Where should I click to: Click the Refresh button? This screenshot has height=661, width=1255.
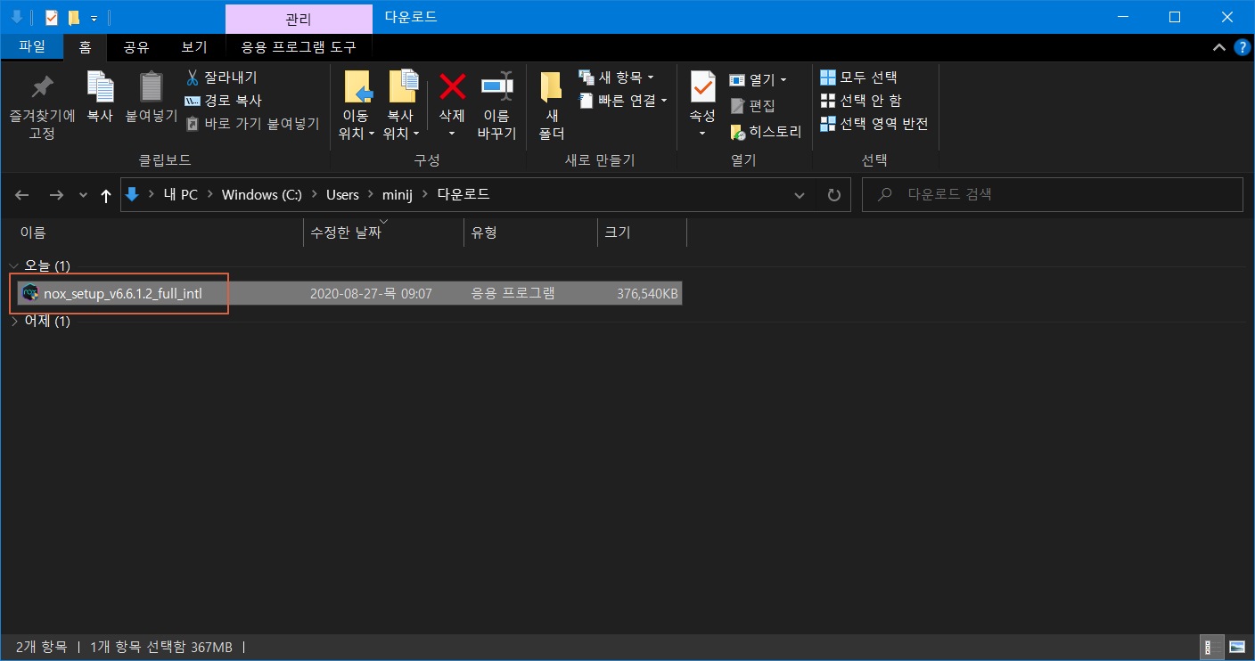pyautogui.click(x=833, y=195)
